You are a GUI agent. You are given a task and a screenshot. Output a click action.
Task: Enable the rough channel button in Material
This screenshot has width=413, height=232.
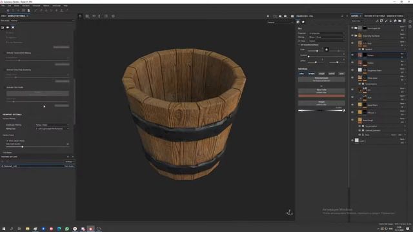point(321,73)
